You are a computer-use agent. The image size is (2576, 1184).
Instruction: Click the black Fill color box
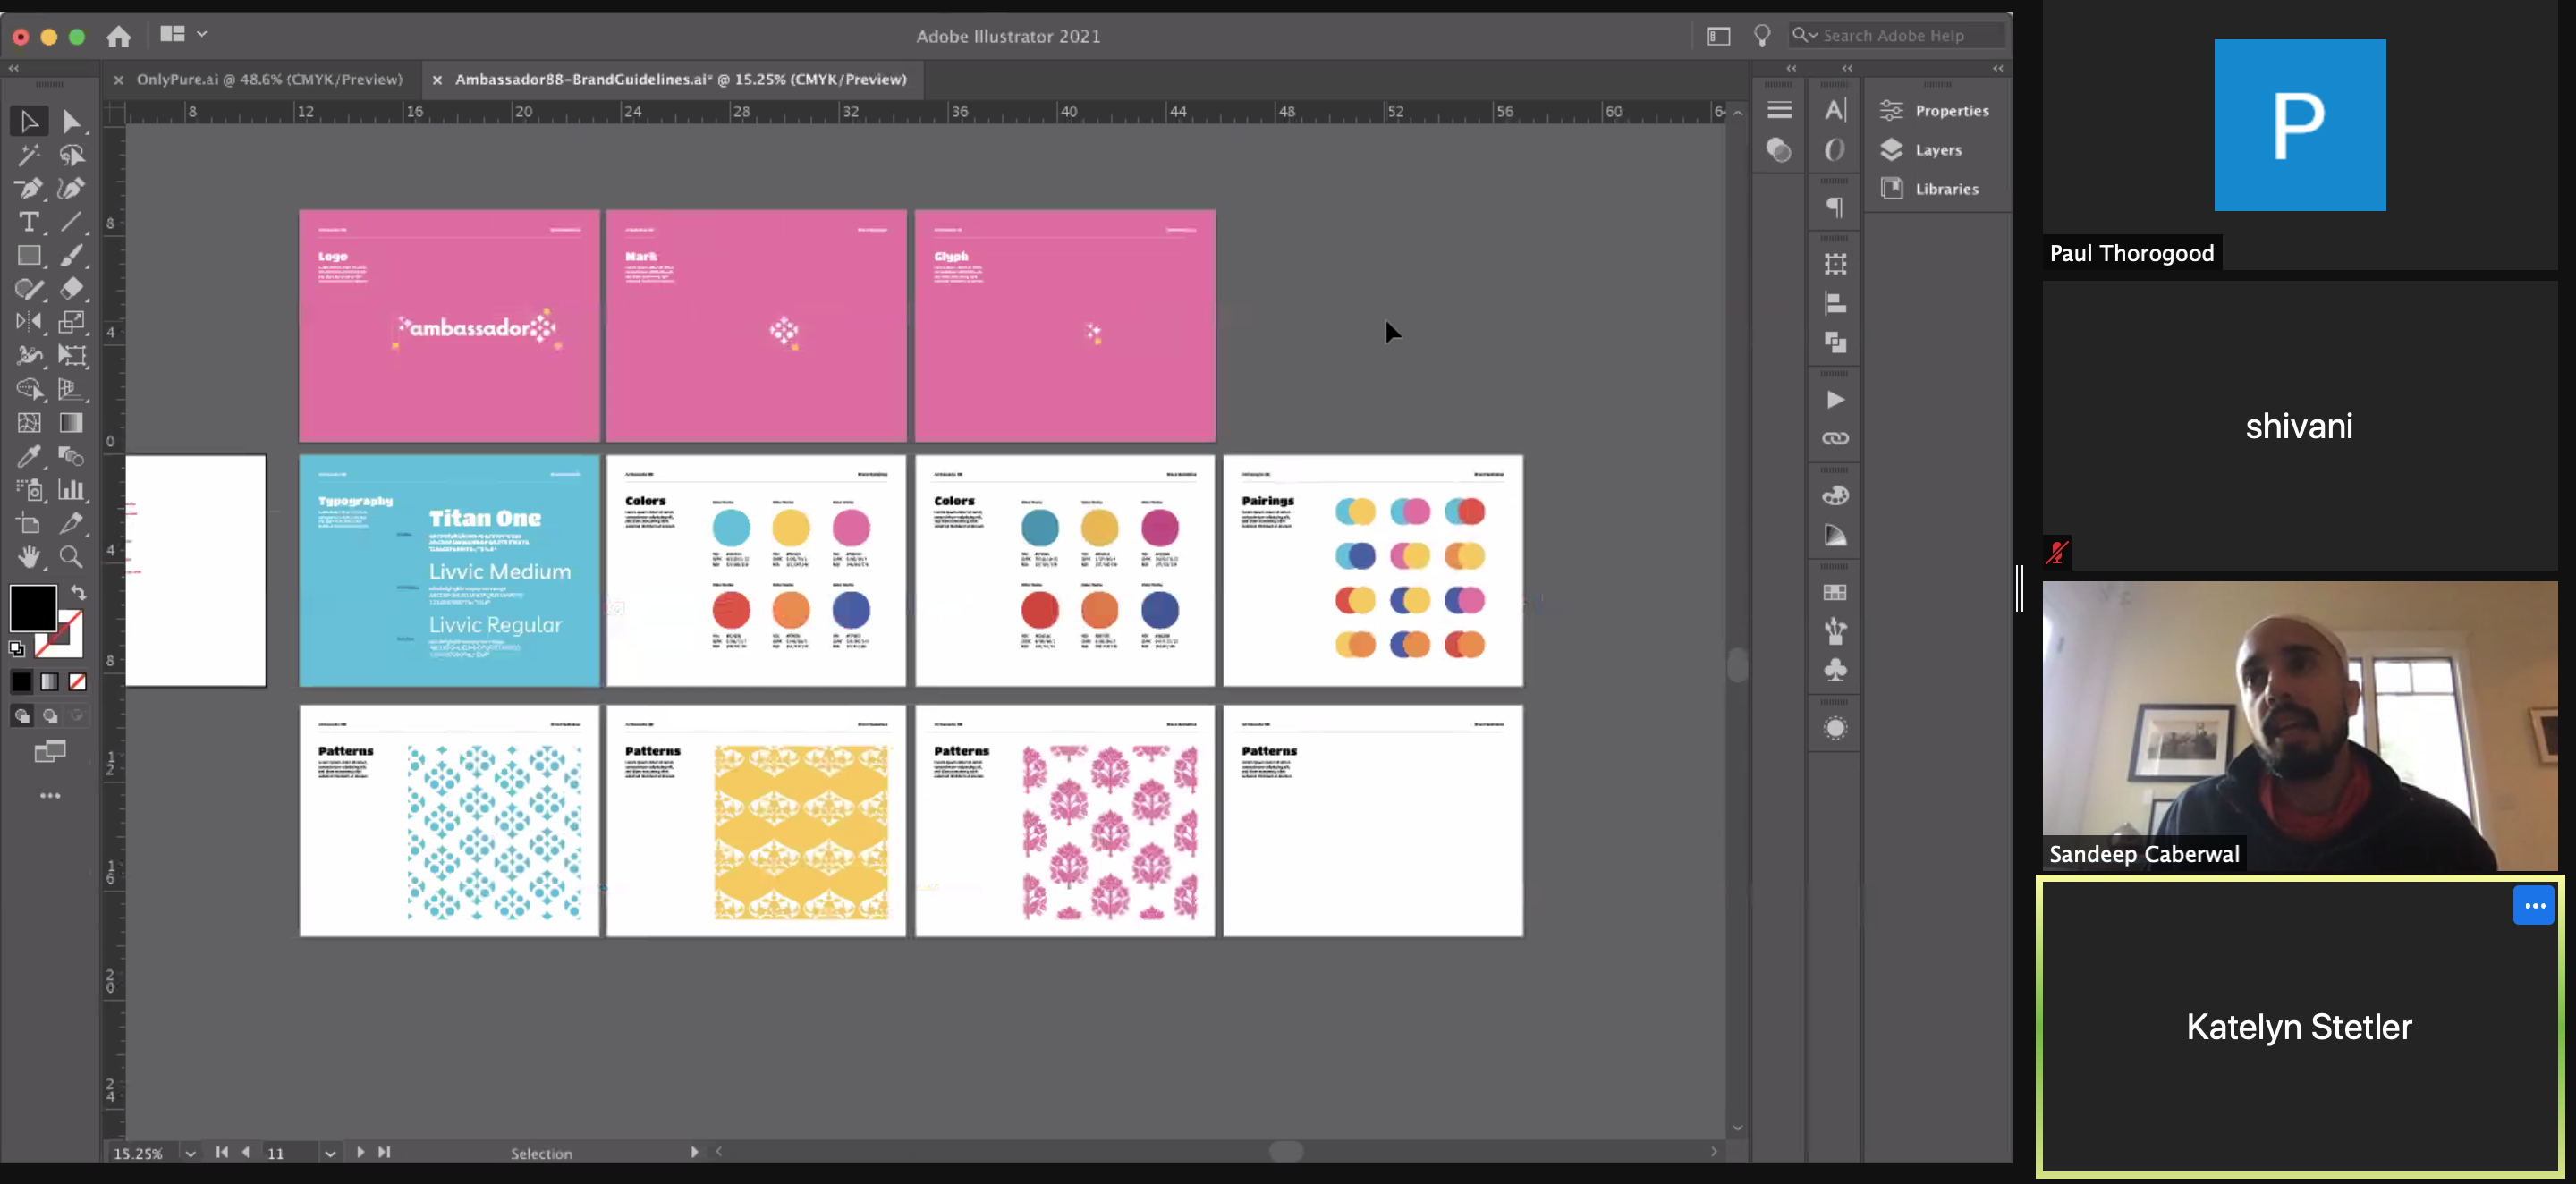[33, 608]
